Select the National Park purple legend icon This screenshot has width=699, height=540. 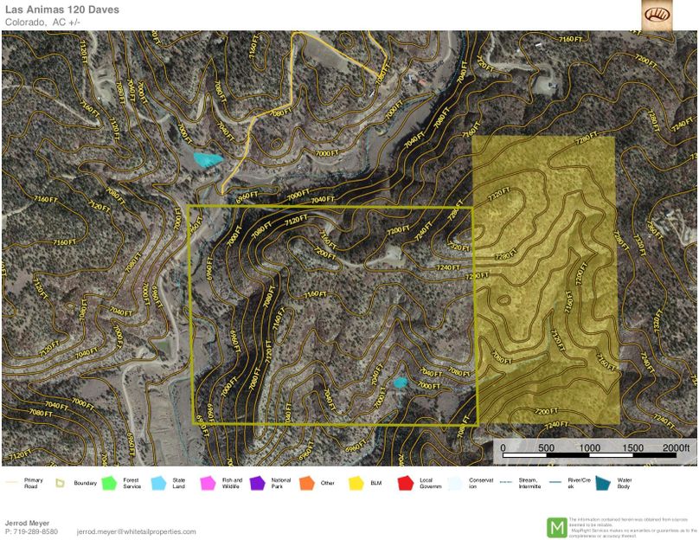pyautogui.click(x=257, y=483)
